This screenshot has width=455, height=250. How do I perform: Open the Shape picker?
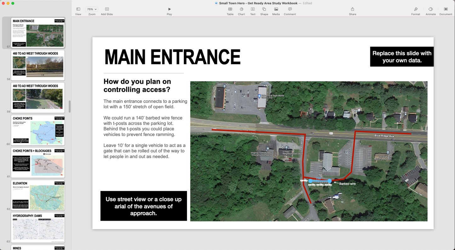(264, 11)
